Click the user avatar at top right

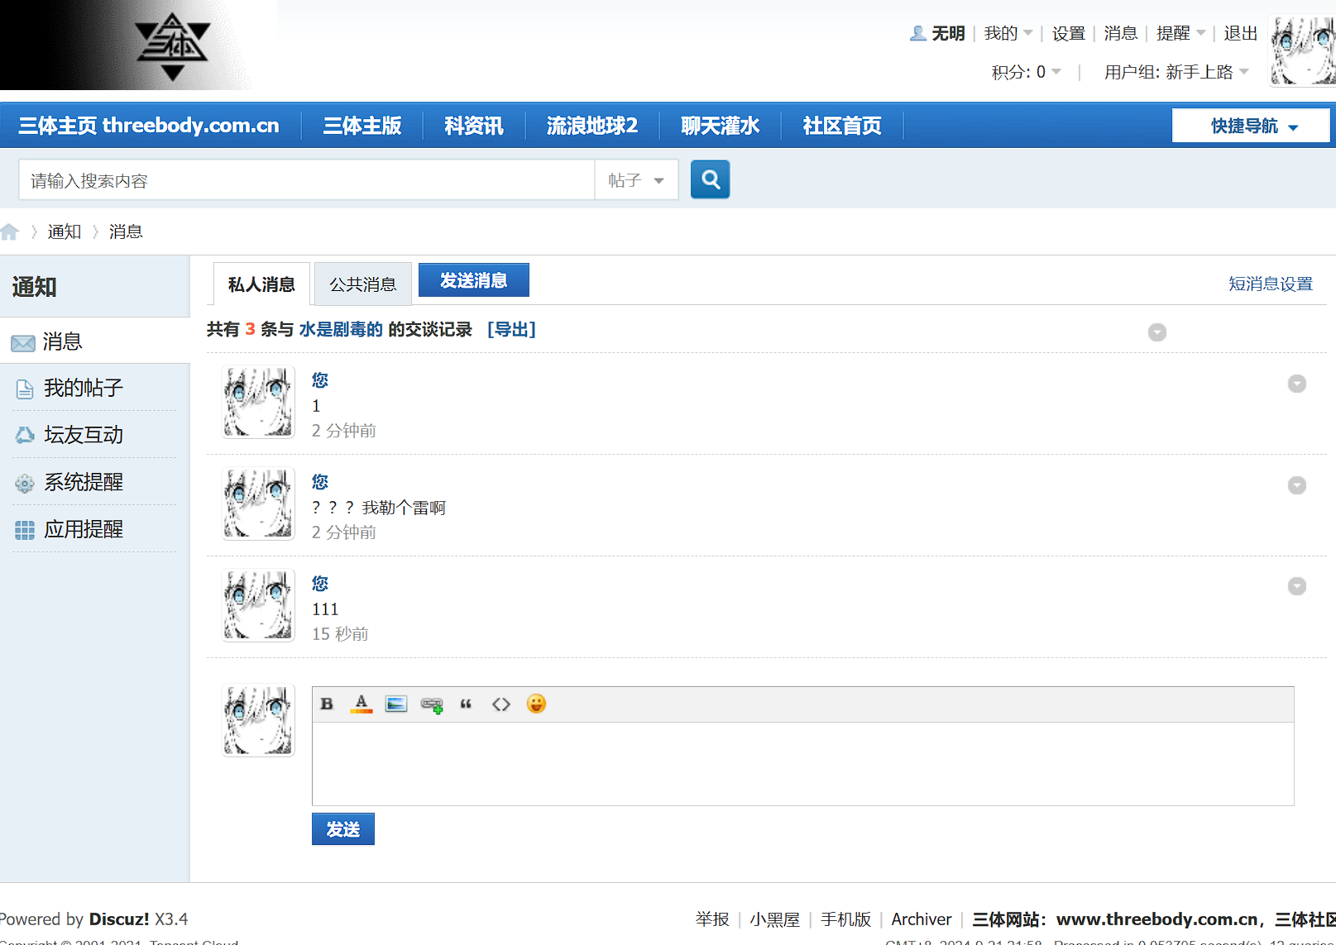click(1302, 51)
